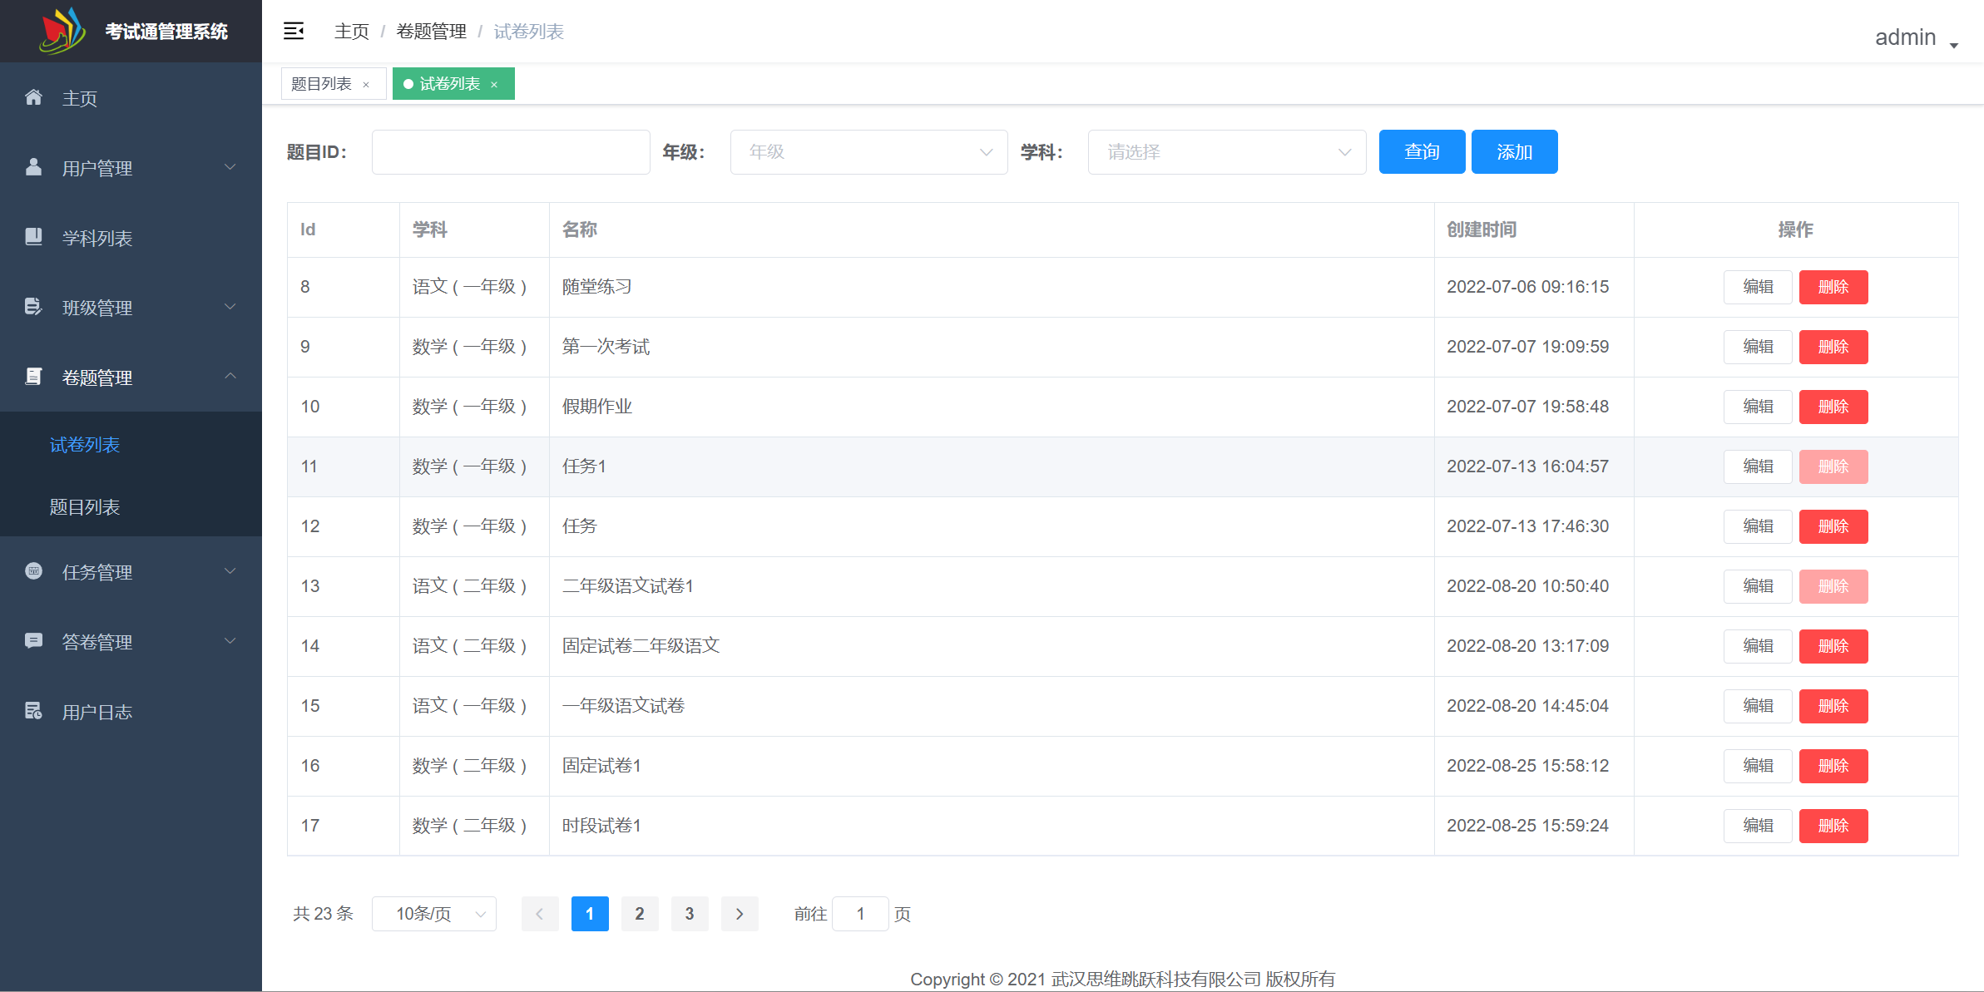Open the admin user dropdown
Image resolution: width=1984 pixels, height=992 pixels.
1916,37
